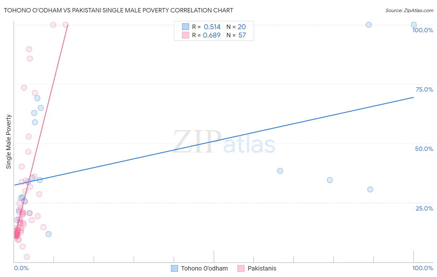Viewport: 437px width, 277px height.
Task: Click the blue swatch beside R = 0.514
Action: coord(186,27)
